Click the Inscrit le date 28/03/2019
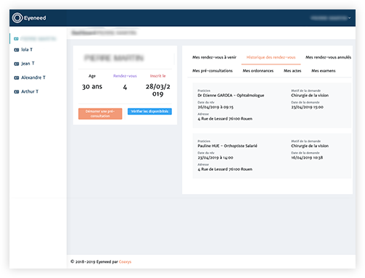The image size is (365, 278). click(x=157, y=90)
